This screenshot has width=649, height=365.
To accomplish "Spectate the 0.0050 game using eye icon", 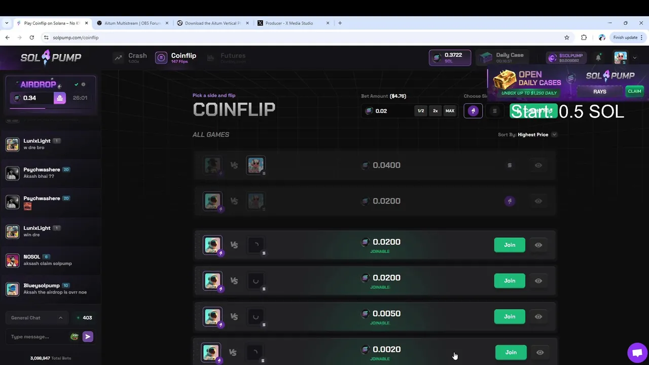I will tap(538, 317).
